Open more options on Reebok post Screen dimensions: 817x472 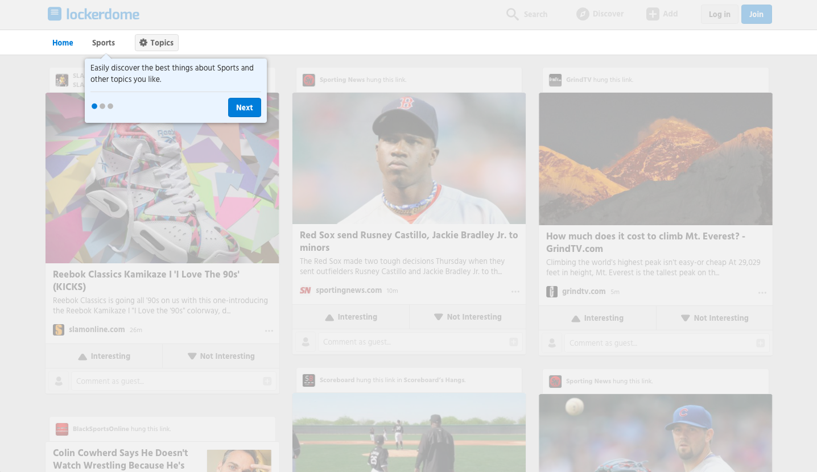[x=269, y=331]
